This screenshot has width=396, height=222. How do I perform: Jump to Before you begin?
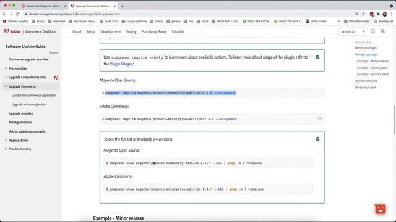coord(366,48)
